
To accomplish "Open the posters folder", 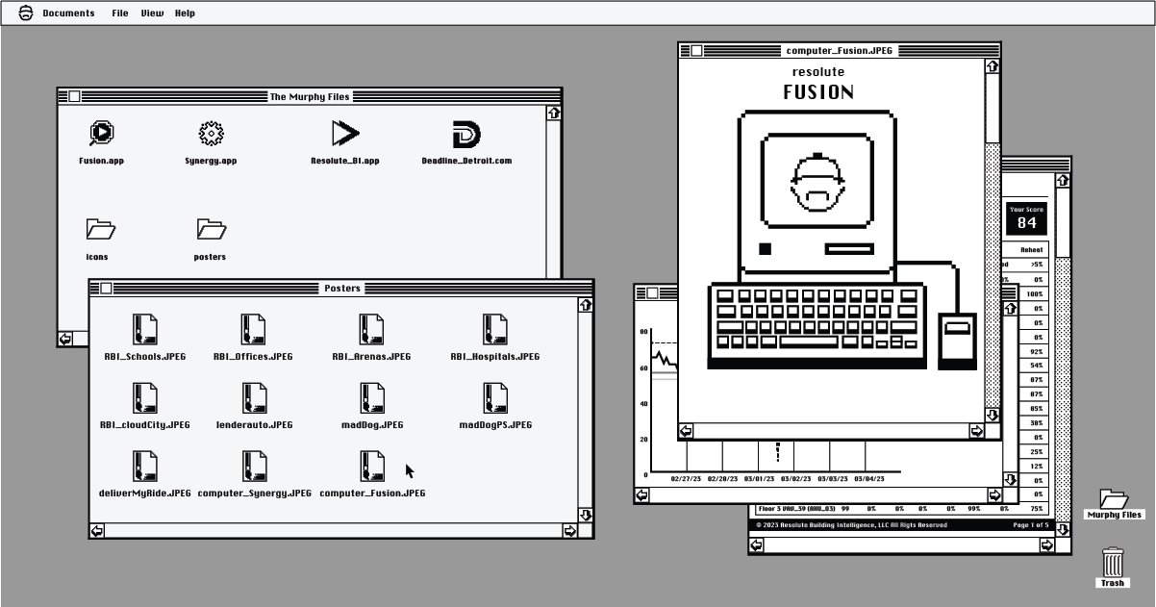I will click(x=210, y=230).
